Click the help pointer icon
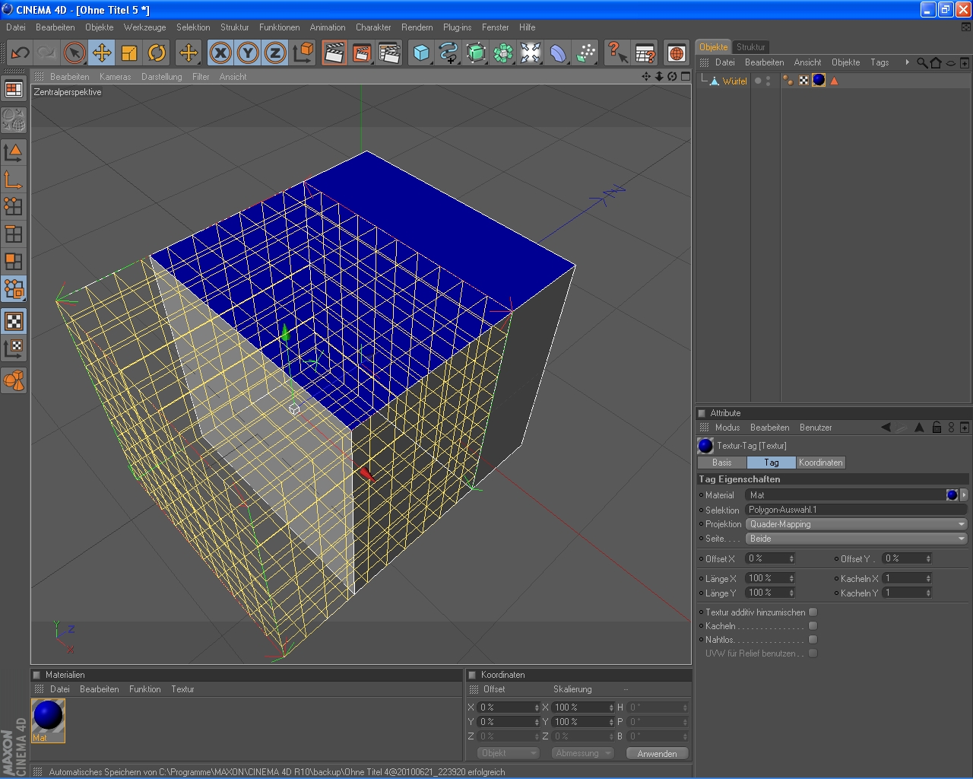Viewport: 973px width, 779px height. pyautogui.click(x=617, y=52)
